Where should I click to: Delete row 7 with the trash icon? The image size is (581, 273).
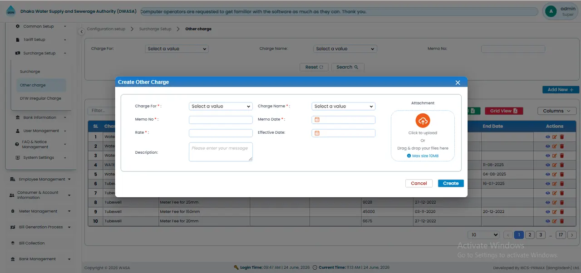click(x=561, y=193)
